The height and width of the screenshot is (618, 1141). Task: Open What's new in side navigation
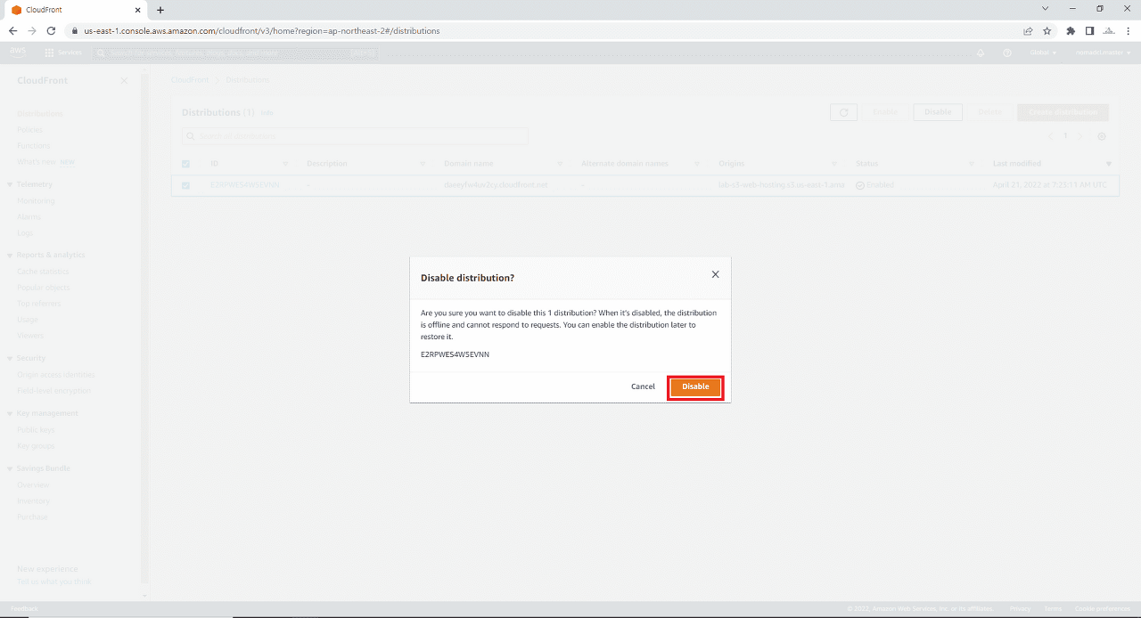pyautogui.click(x=37, y=162)
